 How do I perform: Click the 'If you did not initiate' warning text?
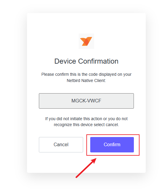(86, 119)
